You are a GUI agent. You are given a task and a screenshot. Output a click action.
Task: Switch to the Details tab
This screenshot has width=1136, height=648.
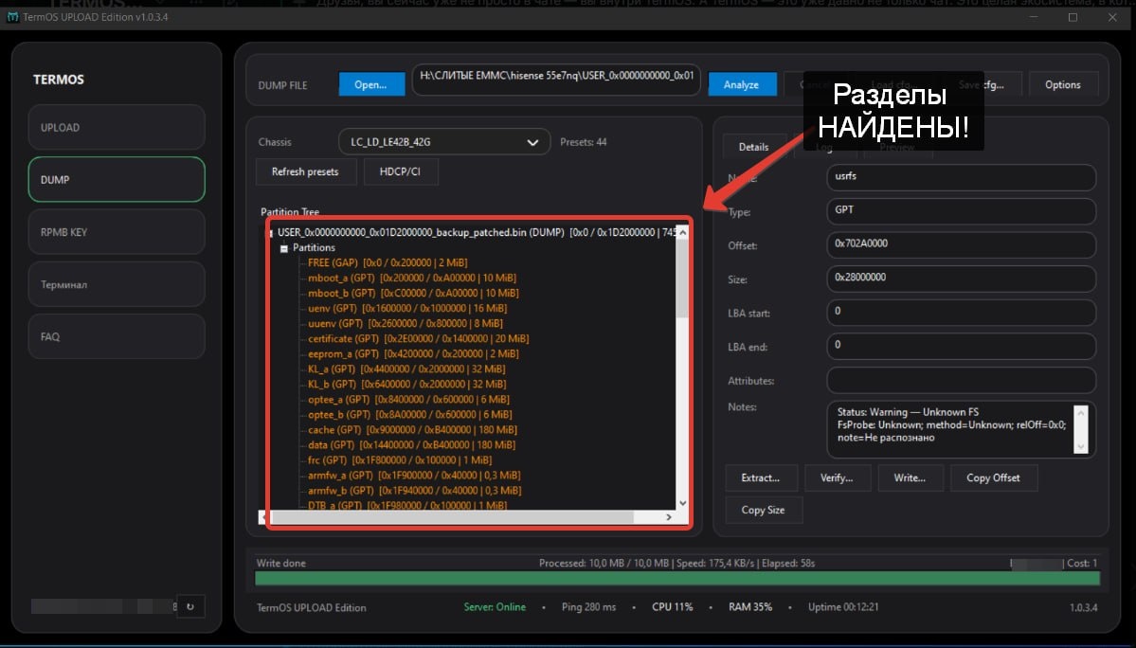753,147
